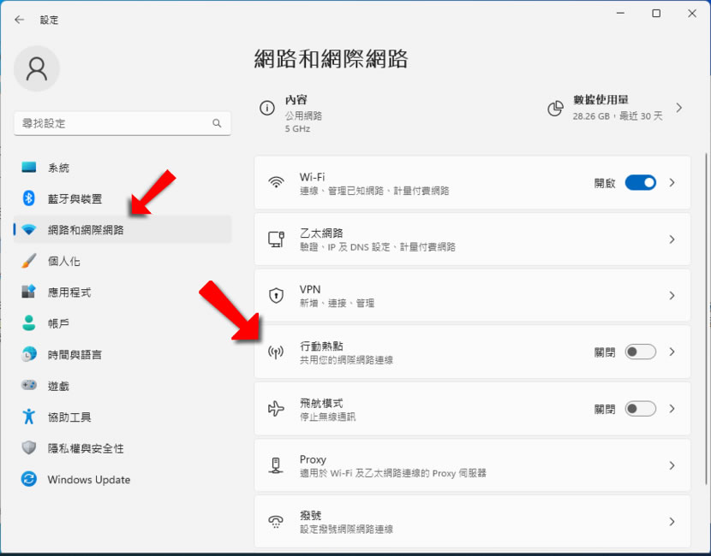This screenshot has width=711, height=556.
Task: Click the hotspot antenna icon for 行動熱點
Action: [276, 352]
